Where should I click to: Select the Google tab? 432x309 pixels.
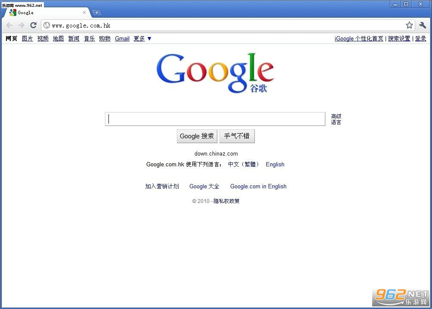pos(47,12)
